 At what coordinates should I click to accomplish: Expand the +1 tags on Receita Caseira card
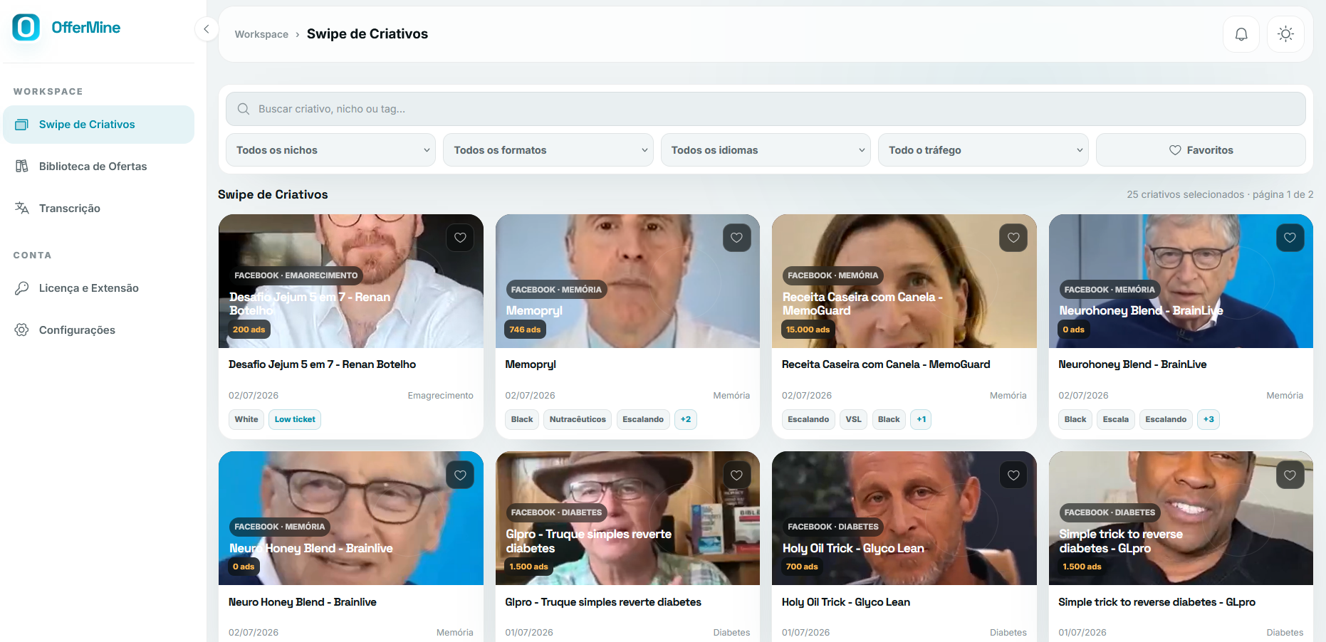pyautogui.click(x=922, y=419)
